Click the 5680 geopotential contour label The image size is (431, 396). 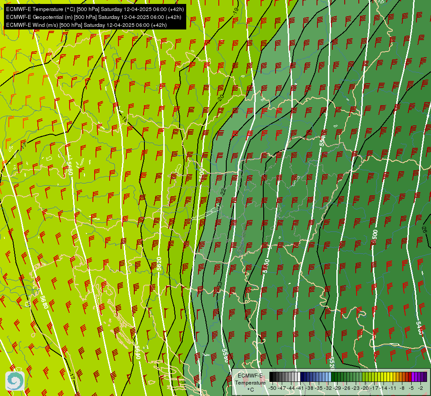pos(44,302)
